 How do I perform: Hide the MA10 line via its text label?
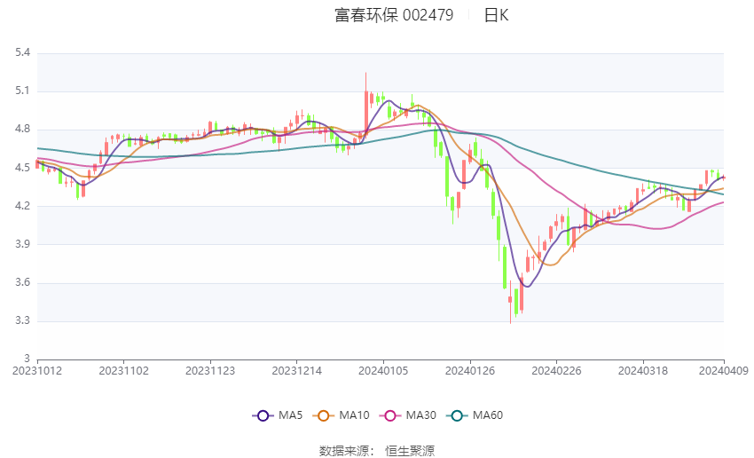355,415
